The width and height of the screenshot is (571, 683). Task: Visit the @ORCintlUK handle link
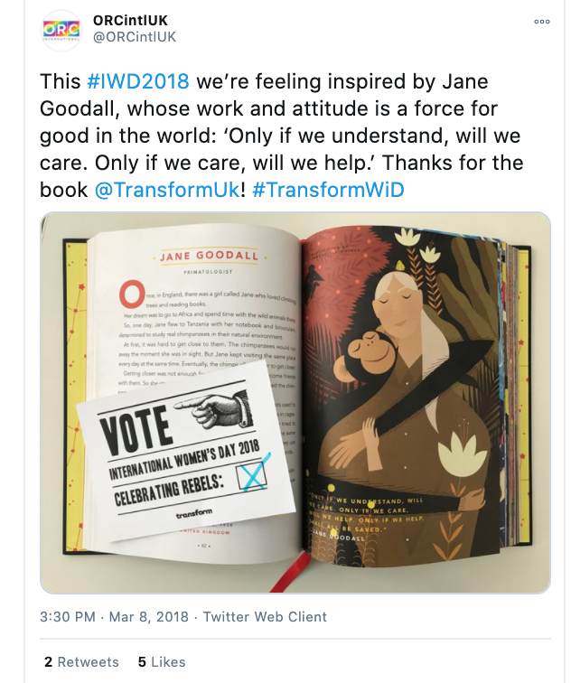[135, 37]
